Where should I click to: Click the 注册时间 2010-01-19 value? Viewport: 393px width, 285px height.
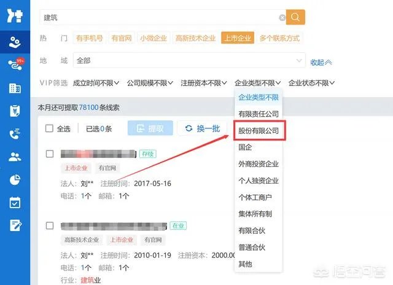coord(152,256)
